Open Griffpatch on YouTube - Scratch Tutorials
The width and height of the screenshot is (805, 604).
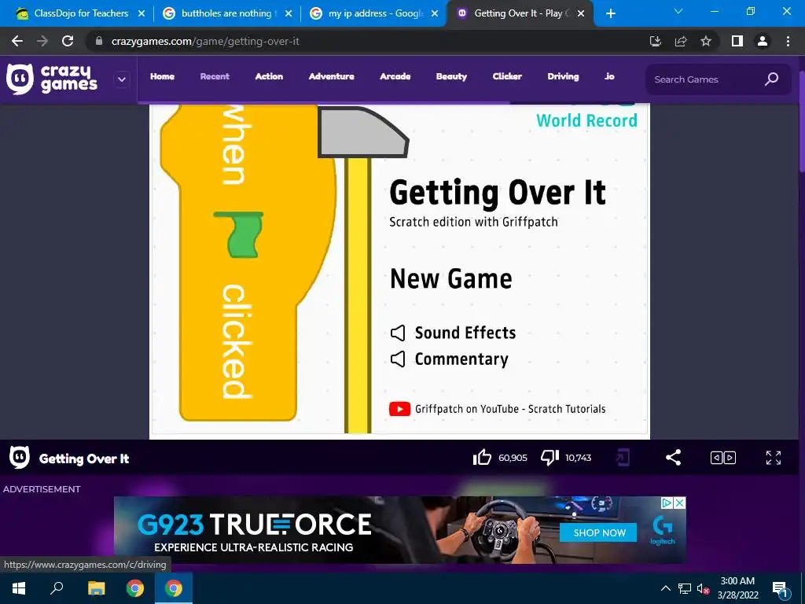tap(510, 409)
